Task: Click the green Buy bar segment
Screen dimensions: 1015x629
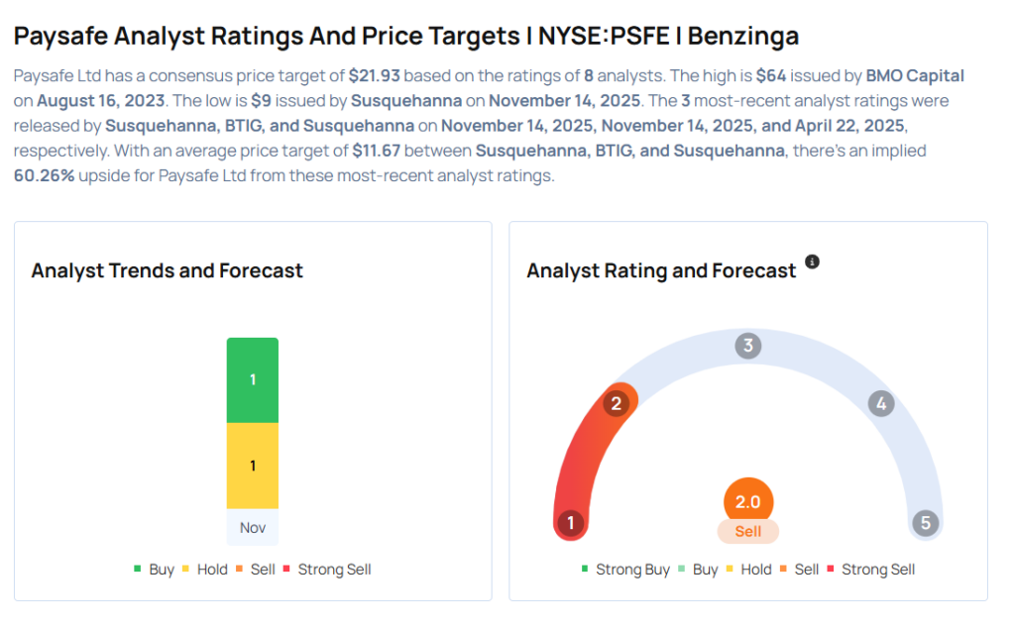Action: pyautogui.click(x=253, y=379)
